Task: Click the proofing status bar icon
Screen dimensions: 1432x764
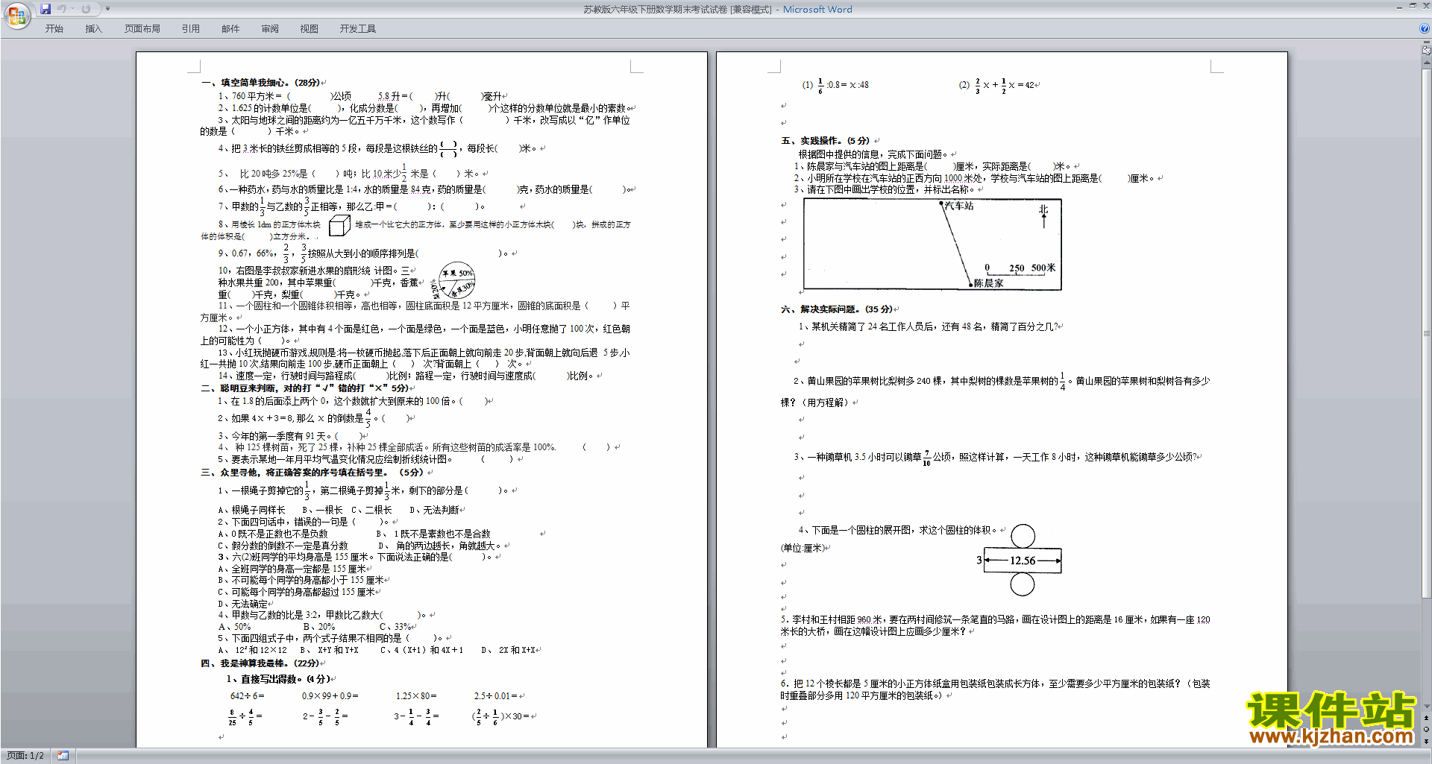Action: tap(63, 756)
